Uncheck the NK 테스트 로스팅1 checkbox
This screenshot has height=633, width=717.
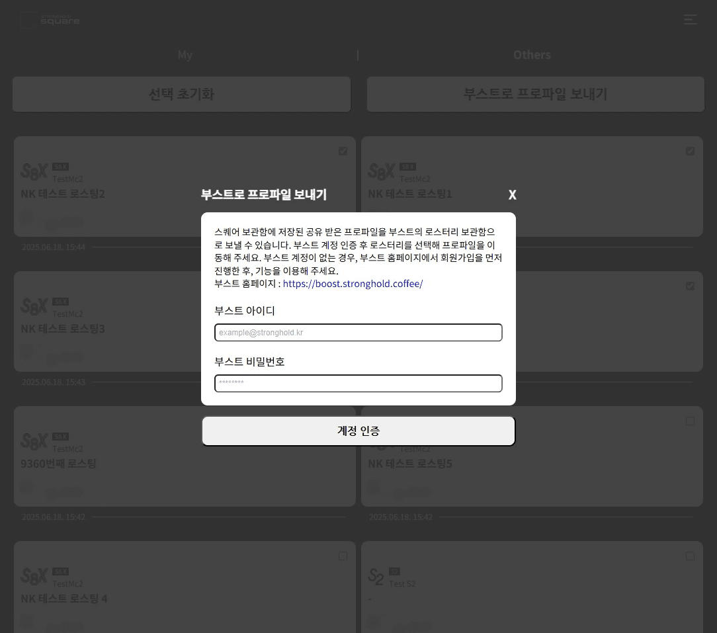pyautogui.click(x=690, y=151)
